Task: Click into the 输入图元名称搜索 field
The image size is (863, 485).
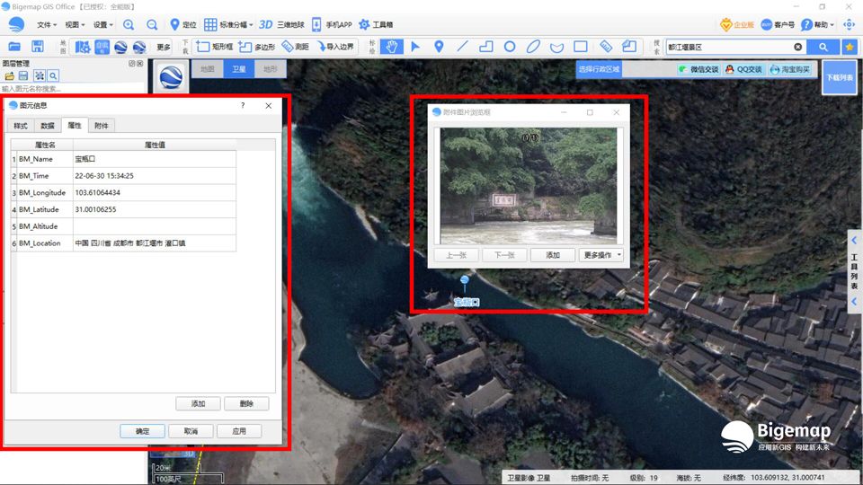Action: pos(72,89)
